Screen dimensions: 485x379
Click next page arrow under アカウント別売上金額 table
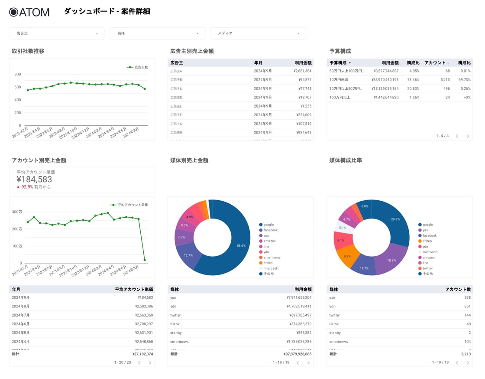(x=150, y=363)
